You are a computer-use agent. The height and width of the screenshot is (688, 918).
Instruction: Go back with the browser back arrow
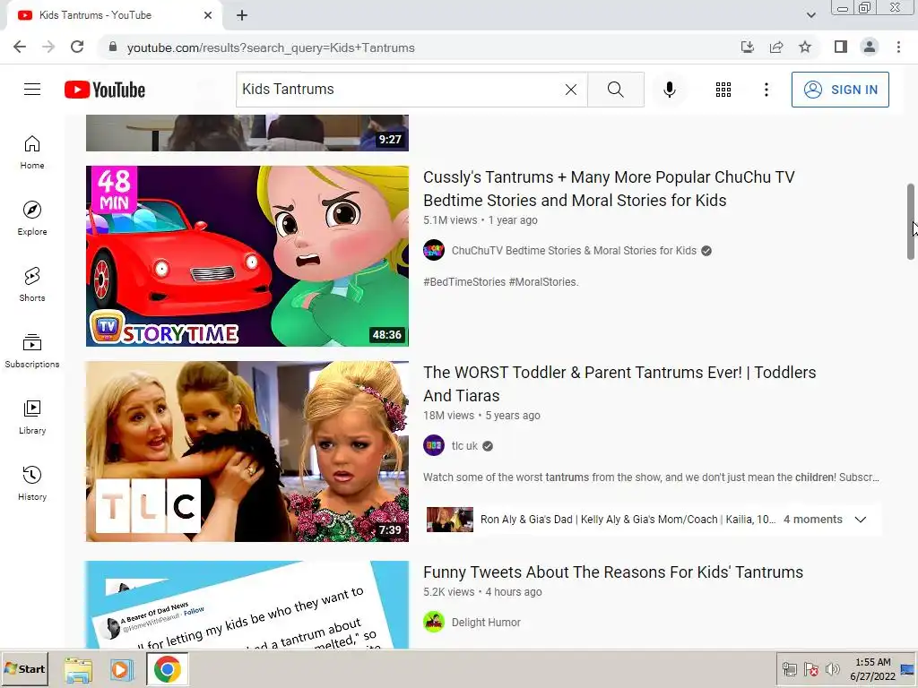pyautogui.click(x=20, y=47)
